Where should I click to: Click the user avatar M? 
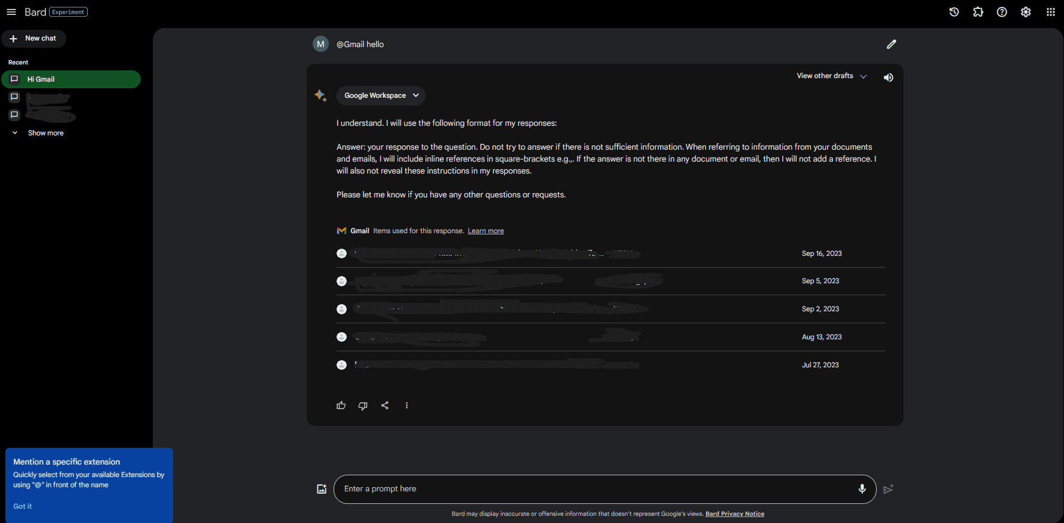321,44
